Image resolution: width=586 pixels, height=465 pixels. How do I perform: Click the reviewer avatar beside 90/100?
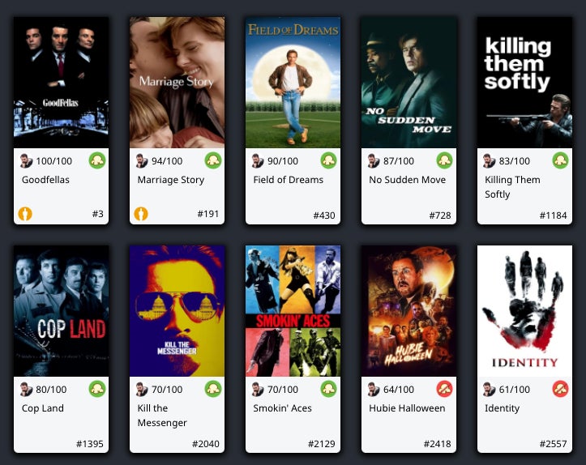click(x=258, y=161)
